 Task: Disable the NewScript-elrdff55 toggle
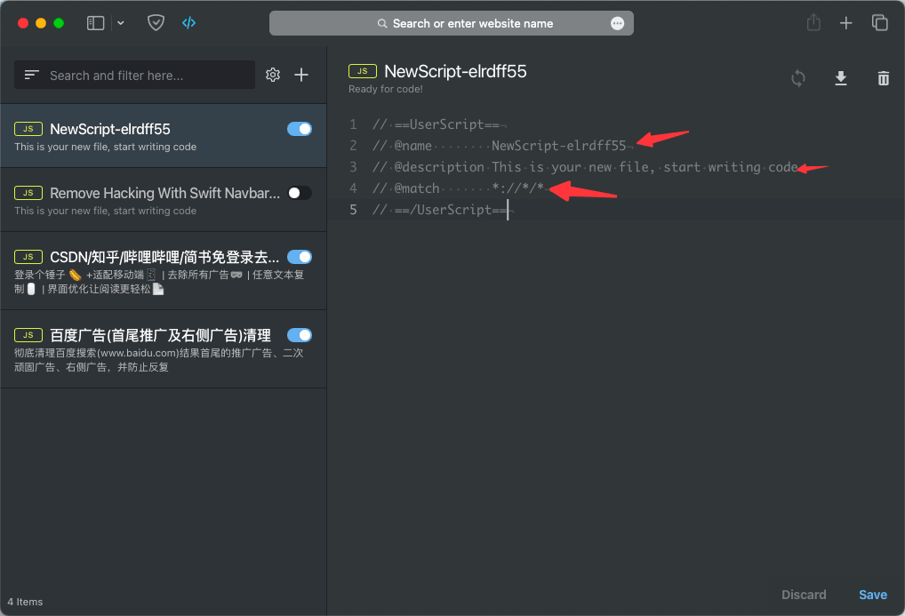300,129
